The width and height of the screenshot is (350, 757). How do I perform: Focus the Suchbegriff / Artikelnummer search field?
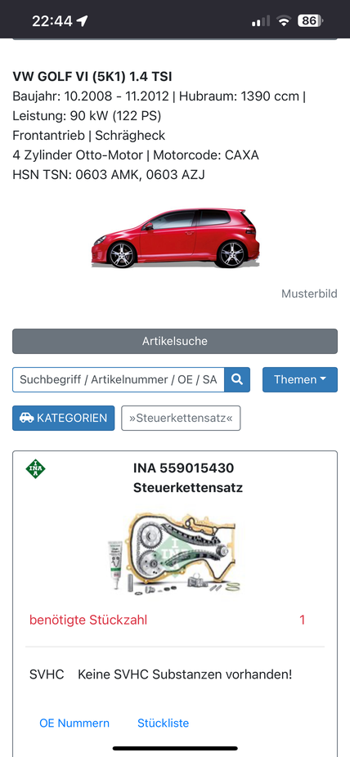coord(119,379)
